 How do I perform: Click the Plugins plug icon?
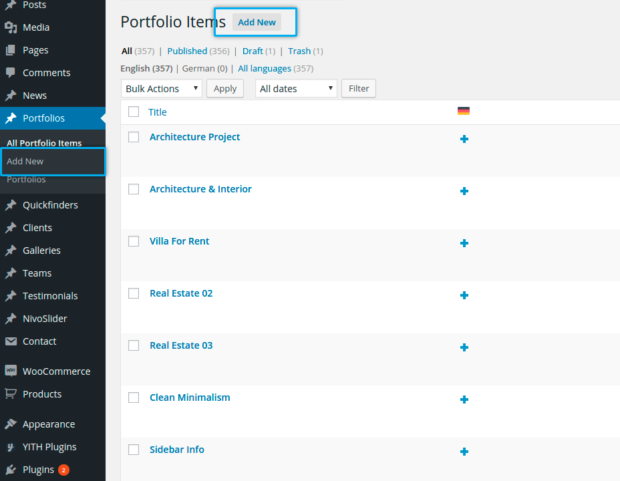11,470
